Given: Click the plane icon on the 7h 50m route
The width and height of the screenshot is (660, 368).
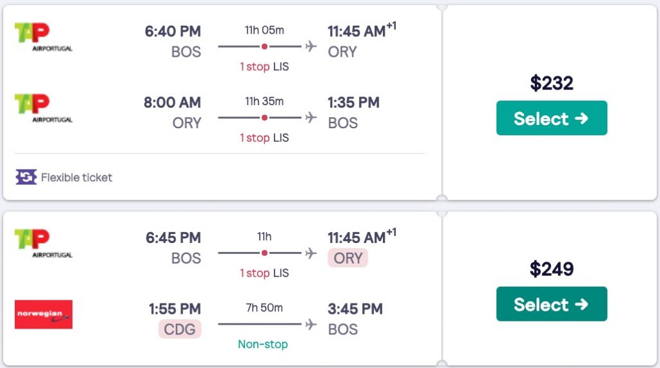Looking at the screenshot, I should pos(311,324).
